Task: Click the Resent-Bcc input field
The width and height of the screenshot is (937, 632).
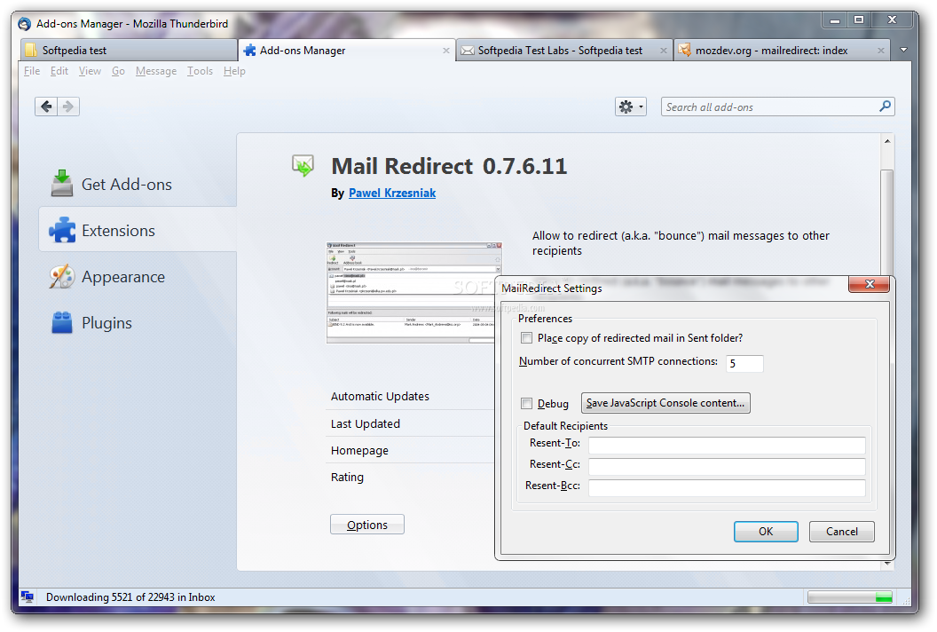Action: coord(727,488)
